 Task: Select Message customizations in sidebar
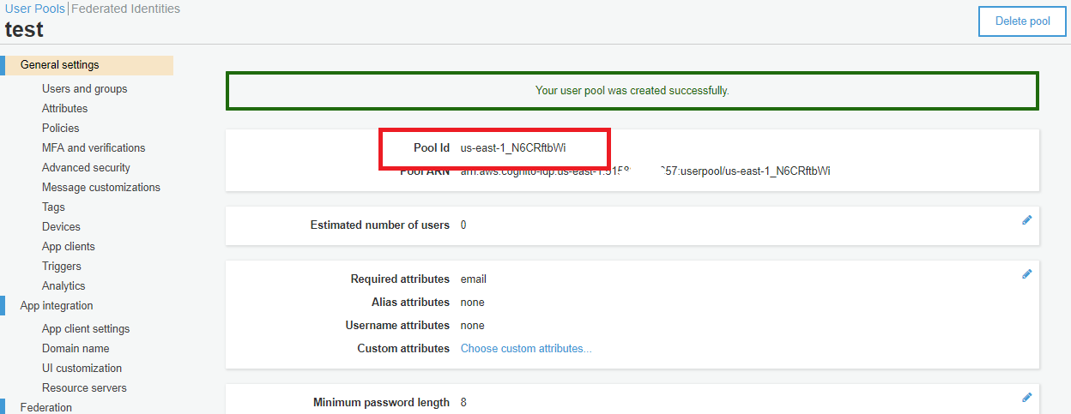click(x=100, y=188)
